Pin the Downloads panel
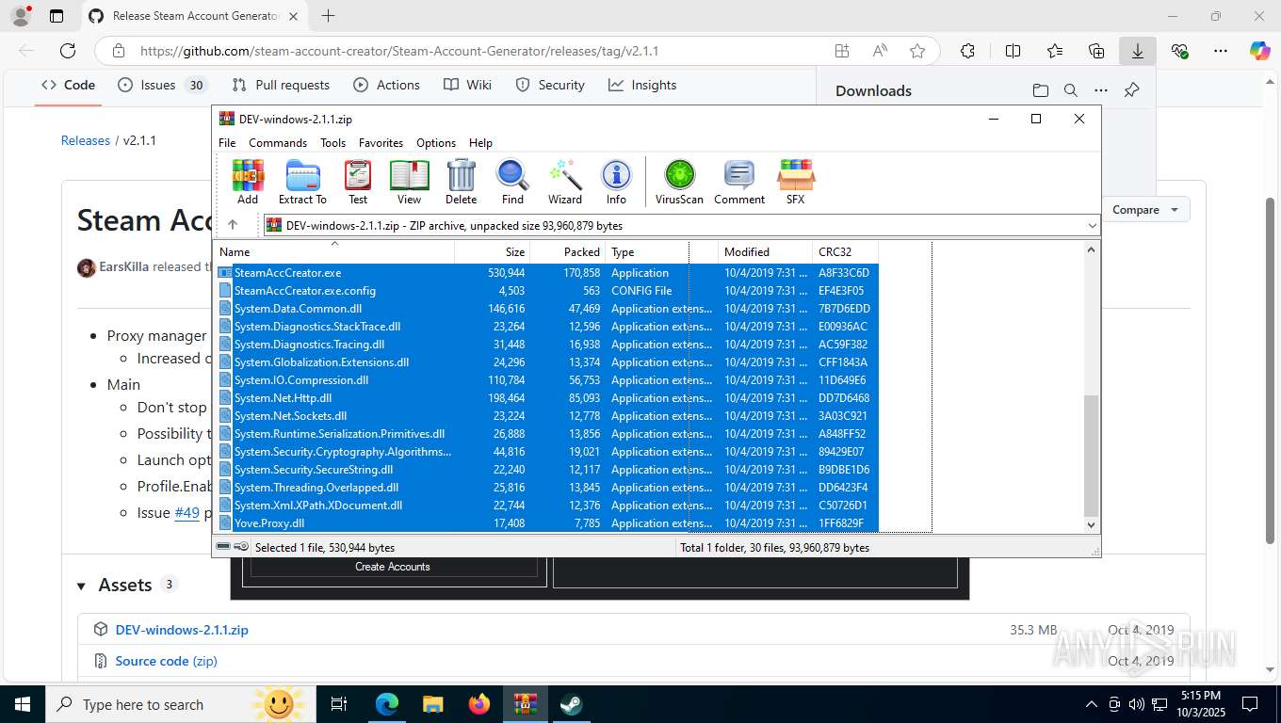The image size is (1281, 723). coord(1132,90)
